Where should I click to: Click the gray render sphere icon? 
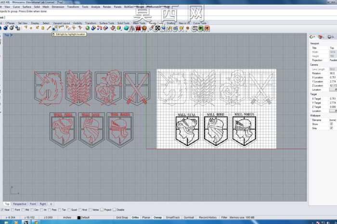tap(12, 28)
